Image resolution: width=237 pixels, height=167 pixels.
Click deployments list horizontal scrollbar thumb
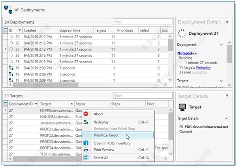pos(46,84)
